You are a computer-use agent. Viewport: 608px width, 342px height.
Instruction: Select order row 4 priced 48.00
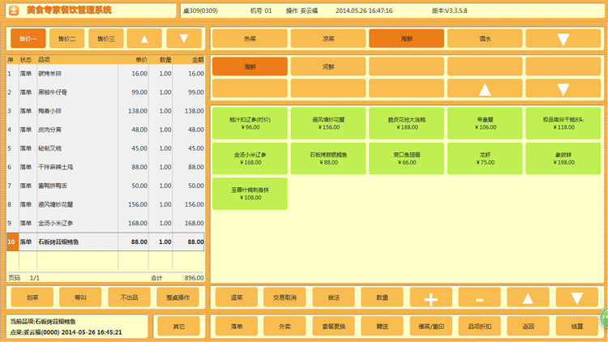pyautogui.click(x=105, y=130)
